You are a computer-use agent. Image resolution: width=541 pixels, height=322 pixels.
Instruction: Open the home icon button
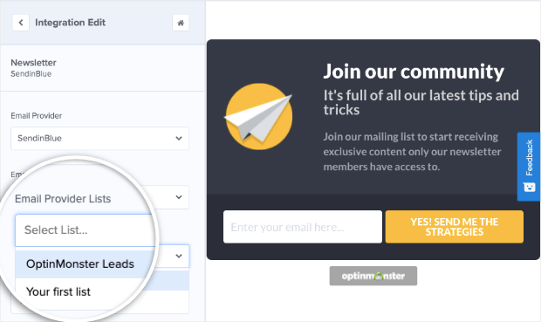tap(181, 23)
